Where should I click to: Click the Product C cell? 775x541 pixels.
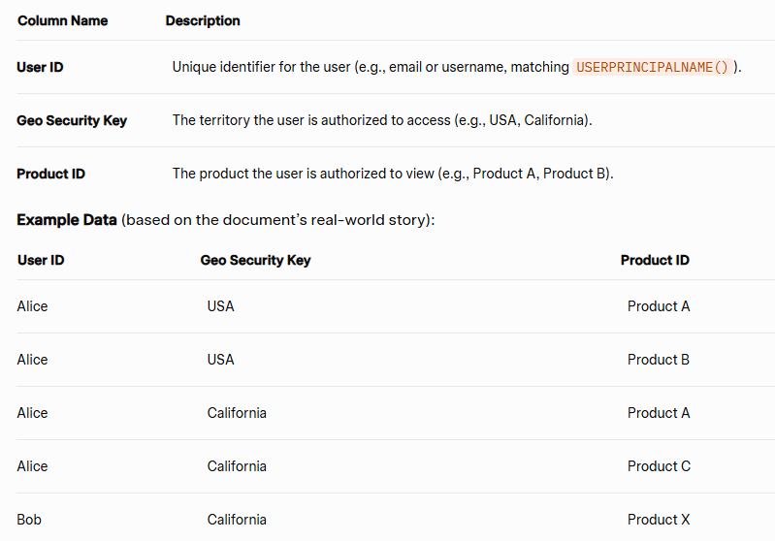pyautogui.click(x=659, y=466)
